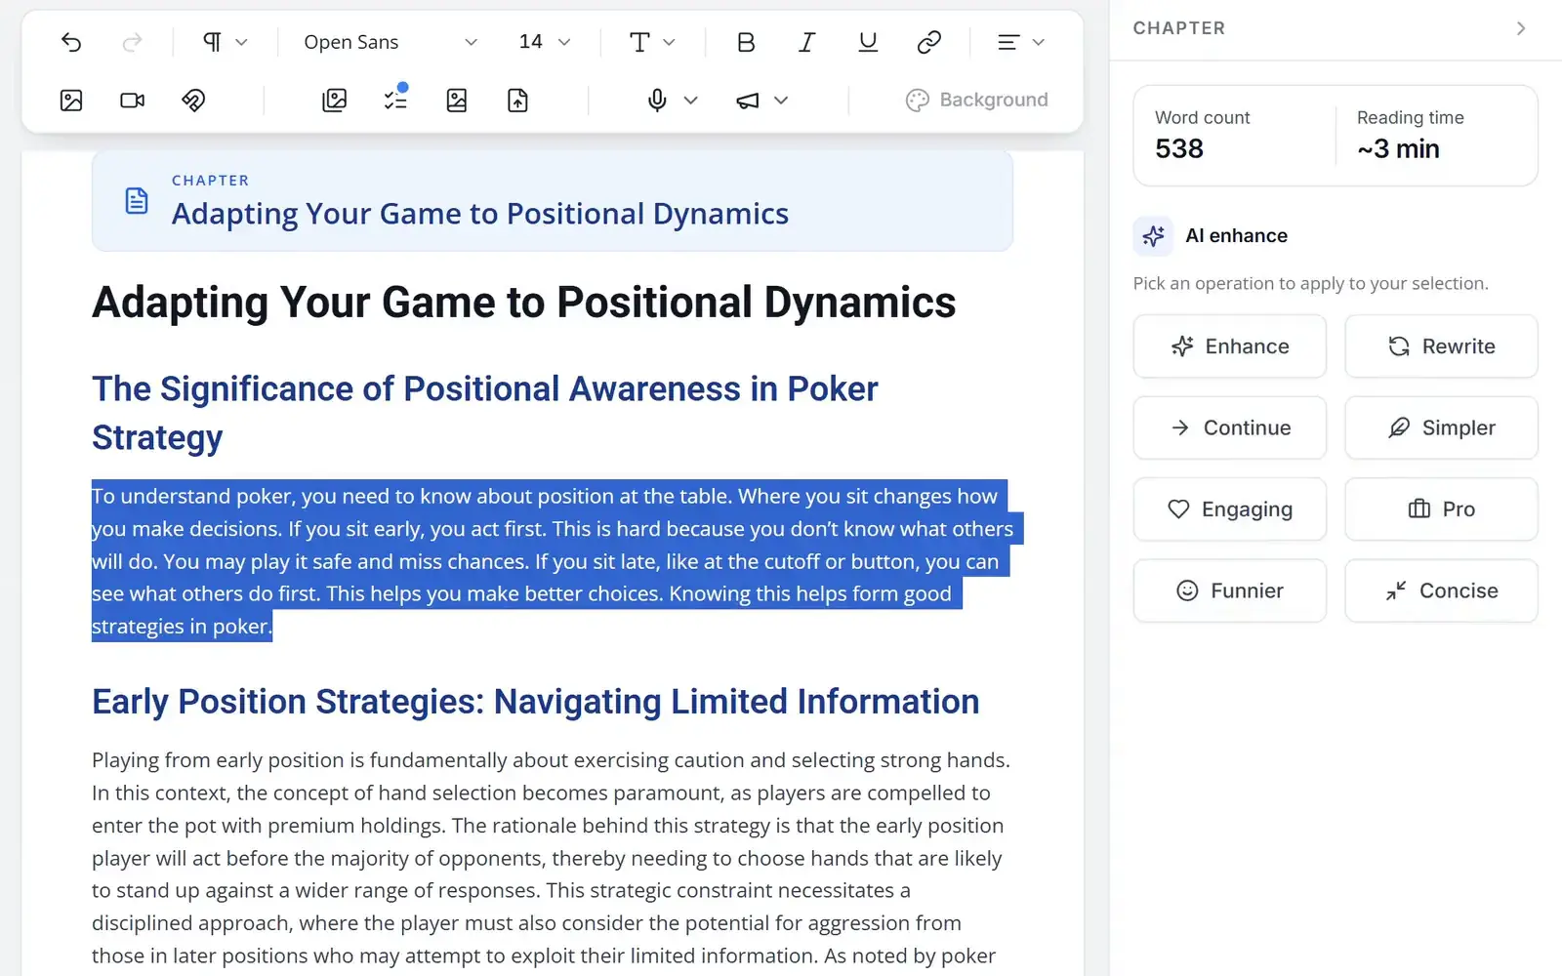This screenshot has width=1562, height=976.
Task: Click the main heading Adapting Your Game
Action: coord(523,303)
